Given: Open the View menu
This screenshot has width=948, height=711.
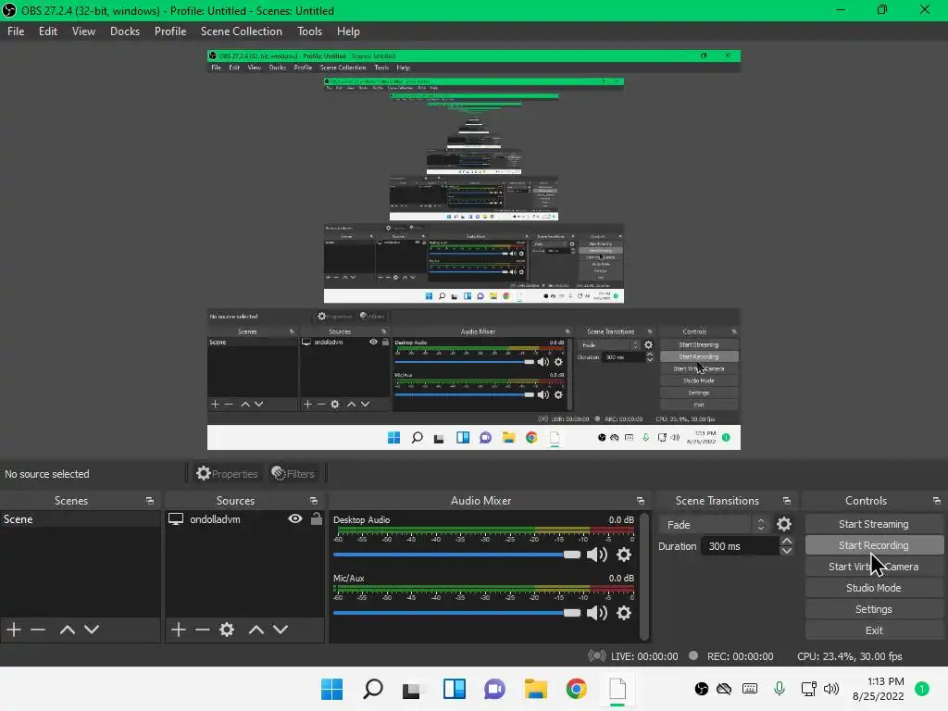Looking at the screenshot, I should 83,31.
